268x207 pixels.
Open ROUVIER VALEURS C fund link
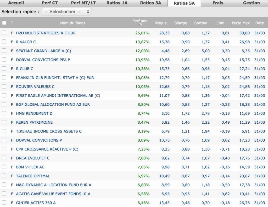[x=35, y=87]
